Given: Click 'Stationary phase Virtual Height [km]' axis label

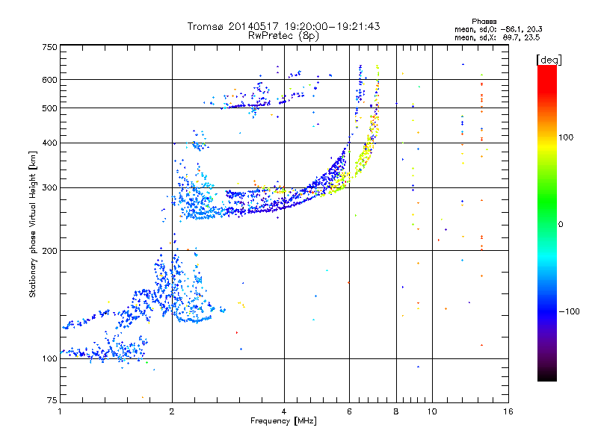Looking at the screenshot, I should click(x=33, y=225).
